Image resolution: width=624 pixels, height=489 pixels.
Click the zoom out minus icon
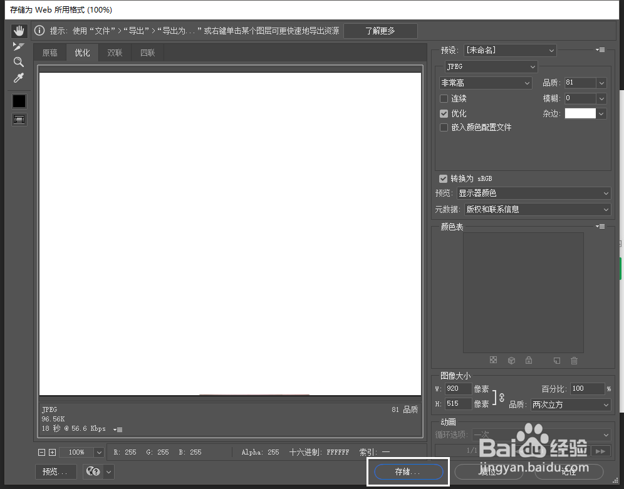[x=41, y=451]
